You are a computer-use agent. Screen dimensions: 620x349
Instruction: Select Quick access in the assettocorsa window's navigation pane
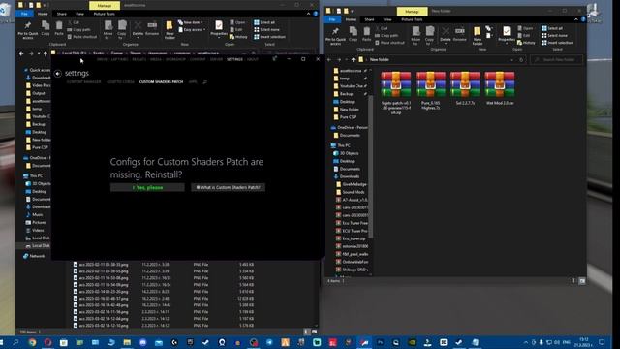pyautogui.click(x=37, y=70)
